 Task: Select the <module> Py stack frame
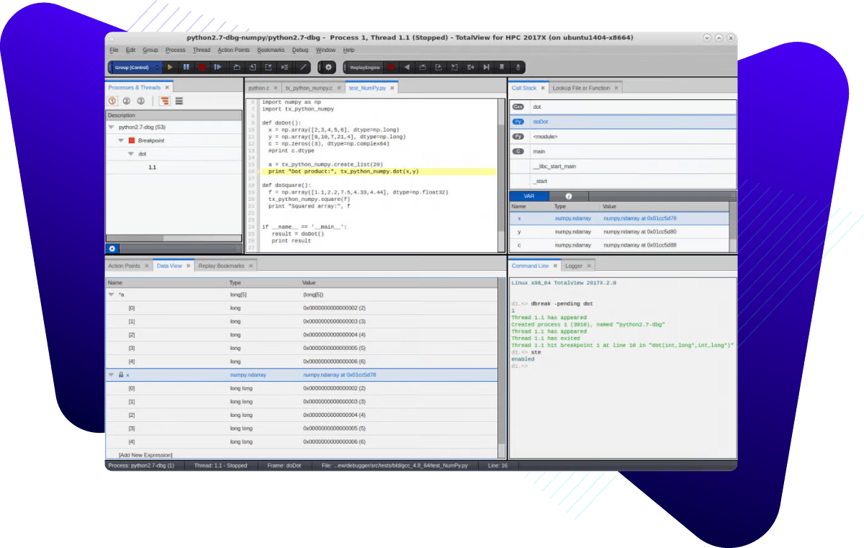click(624, 136)
